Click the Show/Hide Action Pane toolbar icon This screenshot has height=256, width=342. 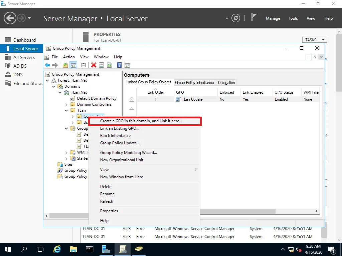[127, 65]
